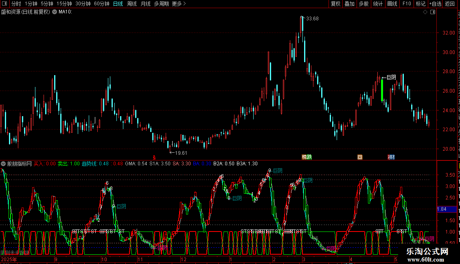
Task: Click the 叠加 overlay button
Action: [349, 4]
